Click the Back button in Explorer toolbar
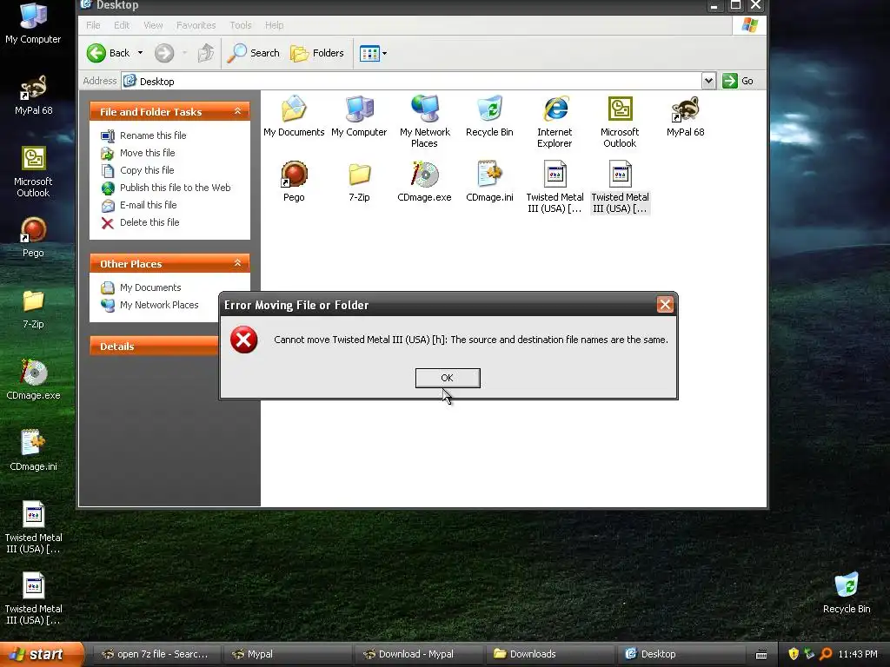Viewport: 890px width, 667px height. [x=109, y=53]
